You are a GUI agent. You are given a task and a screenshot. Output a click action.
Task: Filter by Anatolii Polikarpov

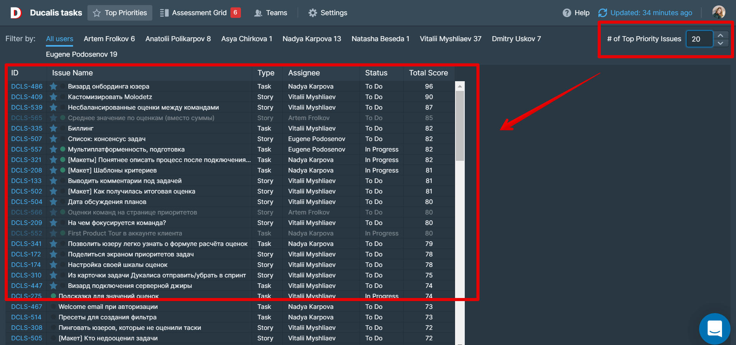tap(178, 39)
